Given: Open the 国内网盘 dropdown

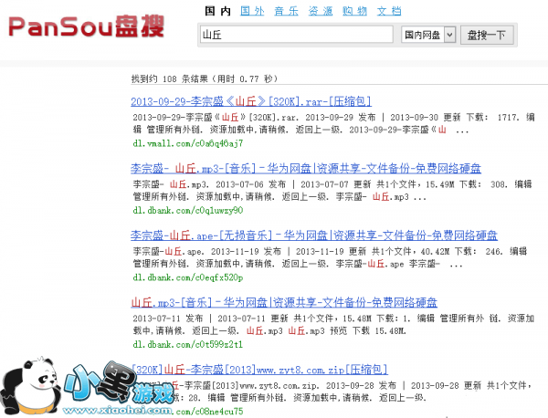Looking at the screenshot, I should [428, 35].
